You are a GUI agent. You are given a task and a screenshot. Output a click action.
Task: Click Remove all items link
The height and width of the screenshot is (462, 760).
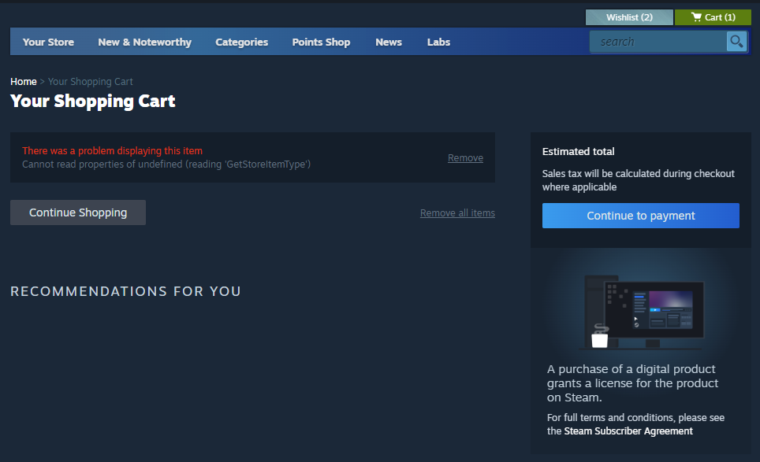point(457,213)
